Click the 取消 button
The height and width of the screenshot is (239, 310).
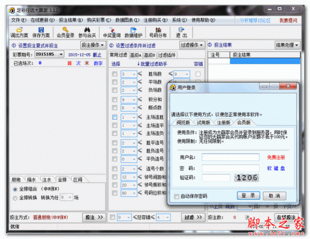pyautogui.click(x=274, y=196)
